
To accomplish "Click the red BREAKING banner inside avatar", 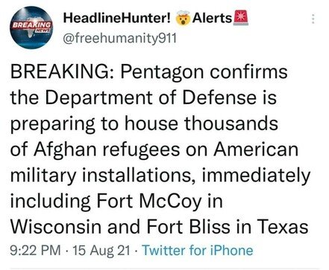I will [x=32, y=25].
